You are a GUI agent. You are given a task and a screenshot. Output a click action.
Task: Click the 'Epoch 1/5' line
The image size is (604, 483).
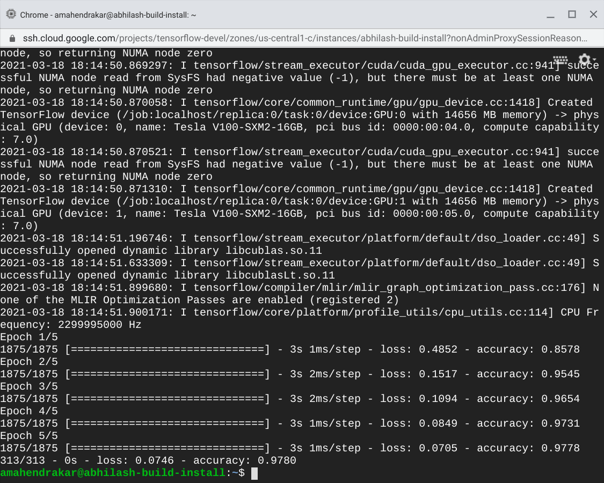point(29,337)
